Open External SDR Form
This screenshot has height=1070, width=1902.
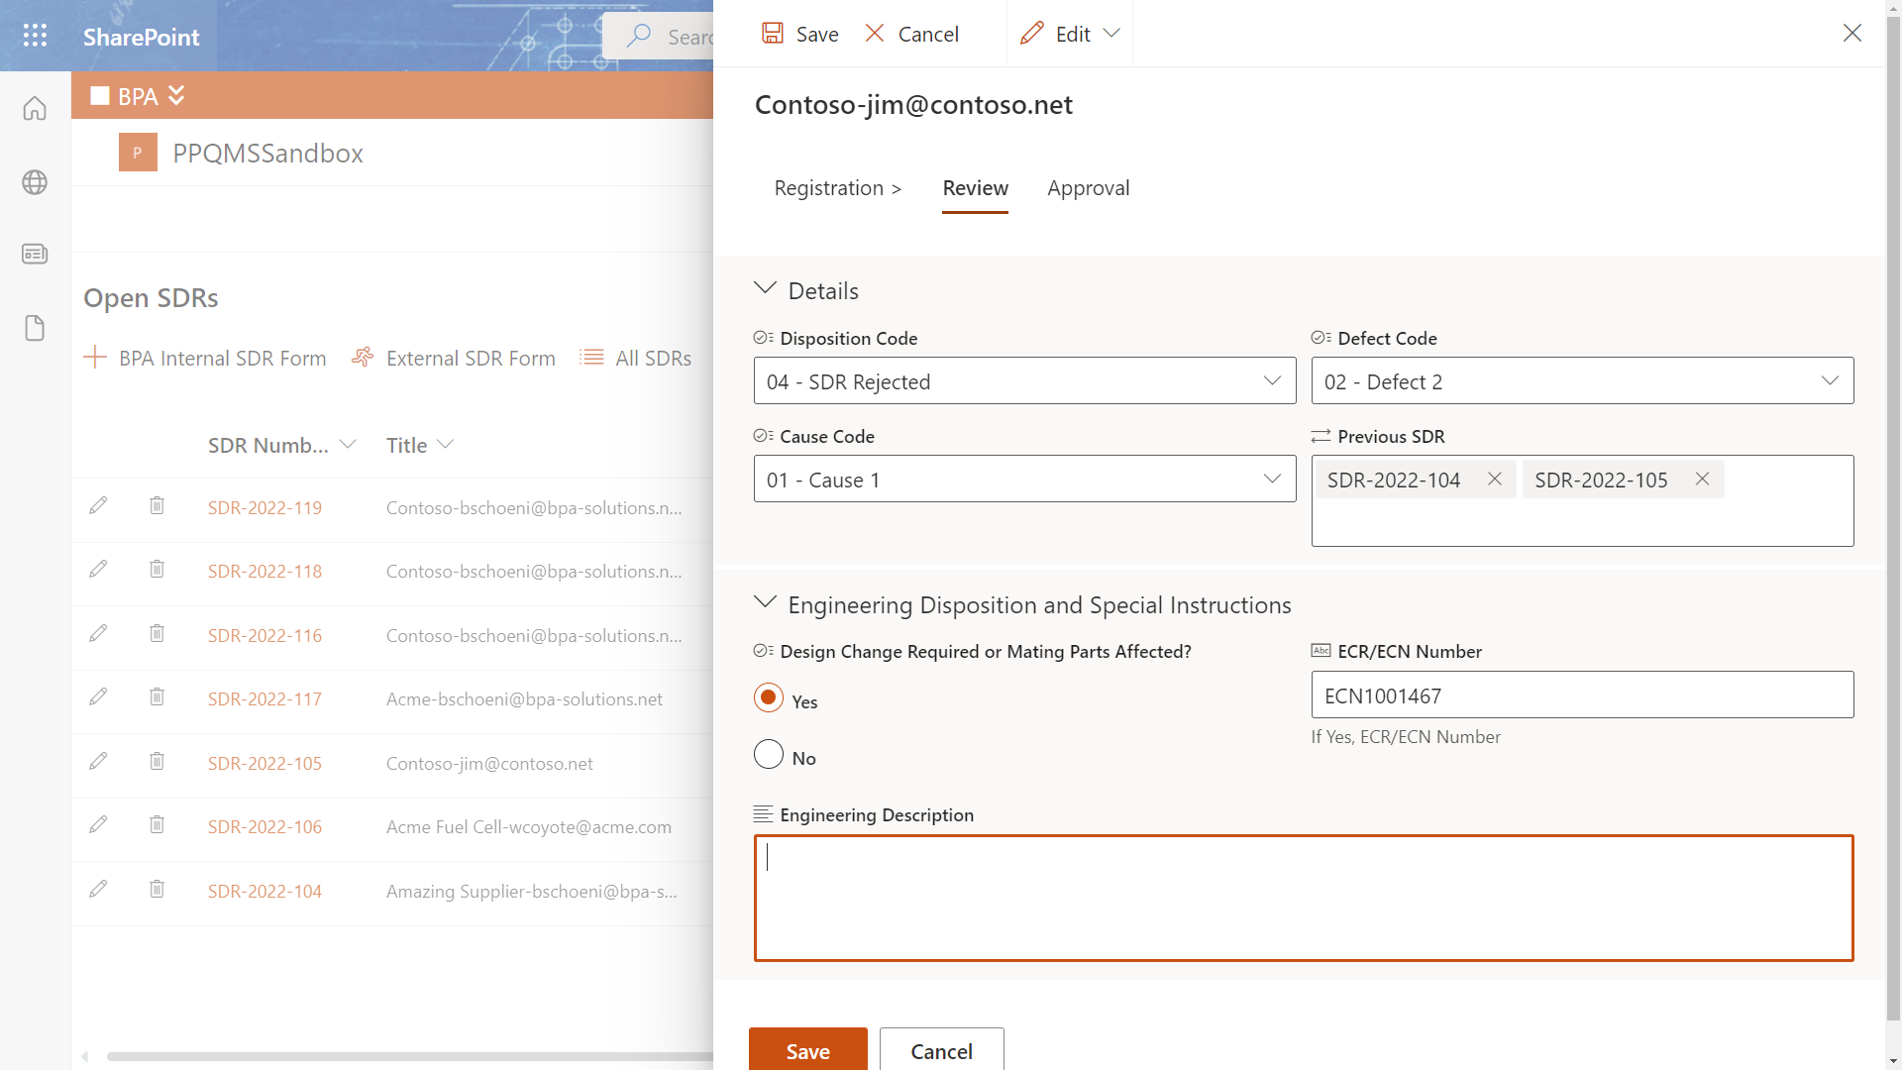coord(454,358)
